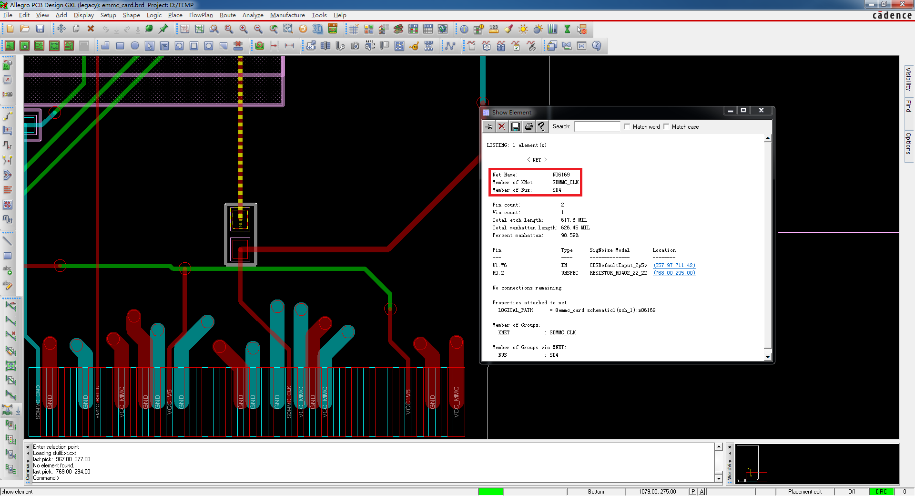Click the Shape Add Circle icon
The height and width of the screenshot is (496, 915).
point(135,46)
